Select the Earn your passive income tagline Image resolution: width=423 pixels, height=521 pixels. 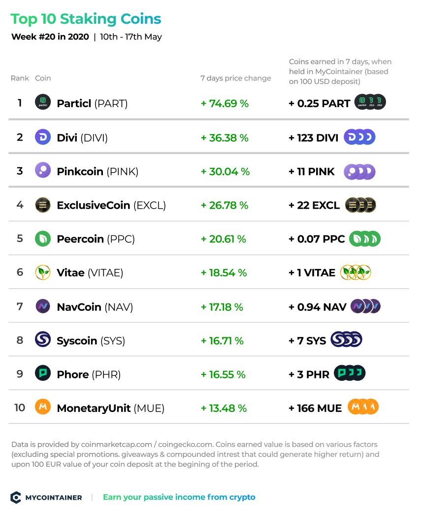click(x=179, y=497)
